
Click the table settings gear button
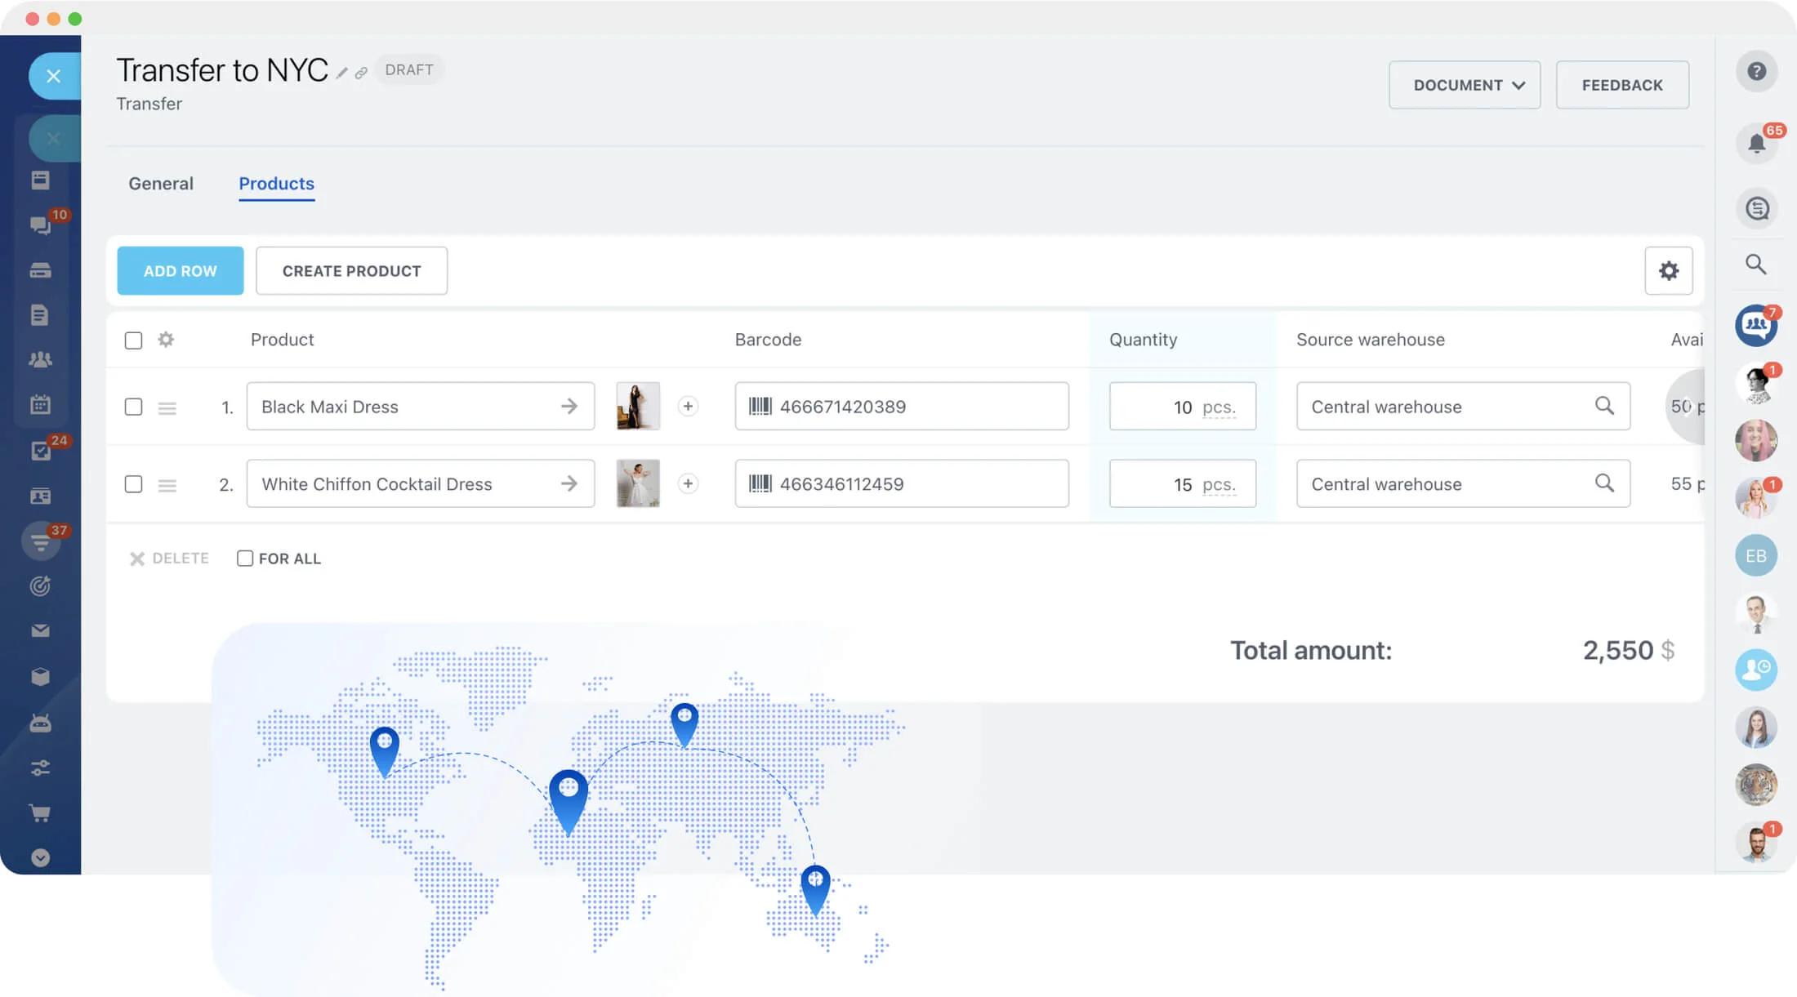(1668, 270)
